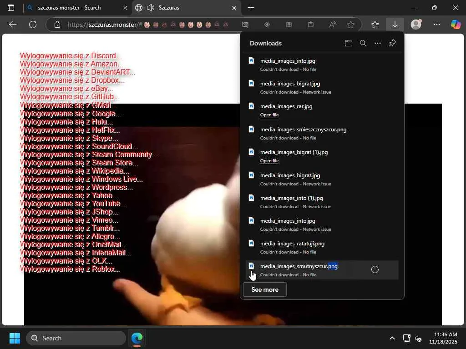Click 'Wylogowywanie się z Roblox...' text
The height and width of the screenshot is (349, 466).
70,269
